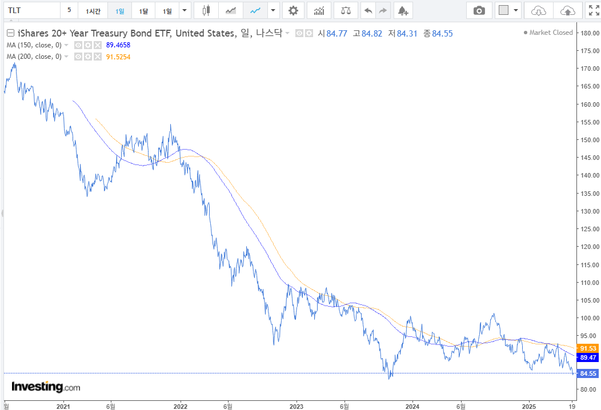
Task: Undo the last chart action
Action: pos(368,10)
